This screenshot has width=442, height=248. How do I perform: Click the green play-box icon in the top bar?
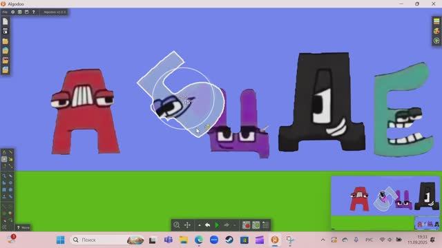20,12
